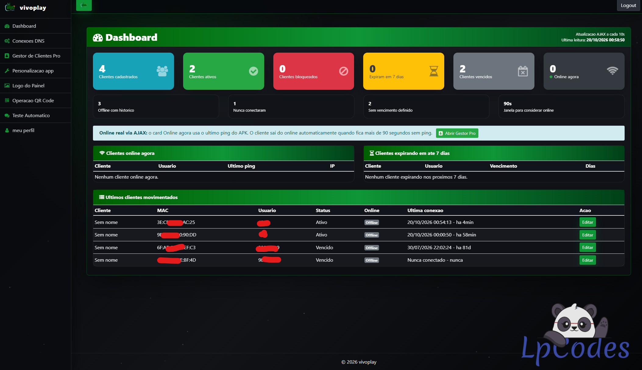Screen dimensions: 642x370
Task: Open Operacao QR Code page
Action: [35, 101]
